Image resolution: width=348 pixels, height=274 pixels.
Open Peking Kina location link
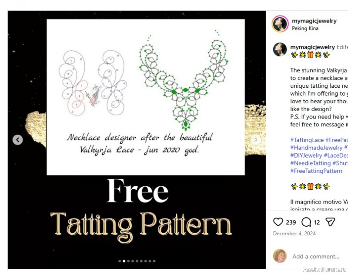coord(305,28)
